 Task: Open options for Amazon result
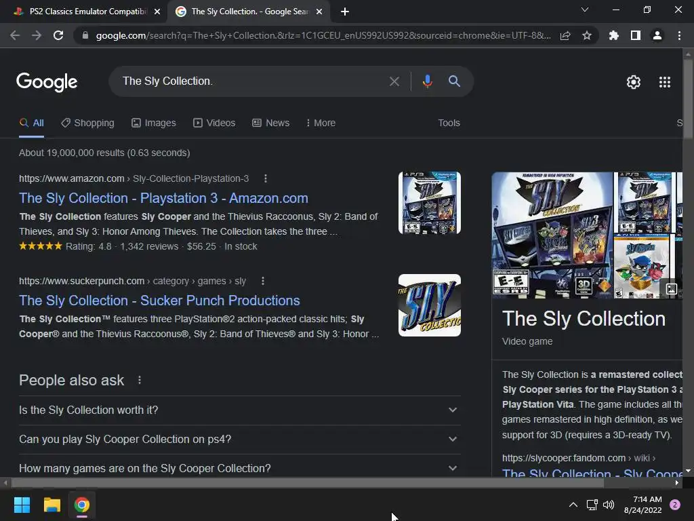point(265,178)
